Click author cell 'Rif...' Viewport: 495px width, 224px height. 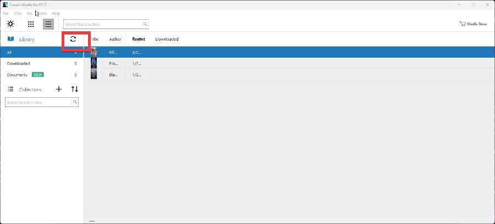tap(113, 52)
